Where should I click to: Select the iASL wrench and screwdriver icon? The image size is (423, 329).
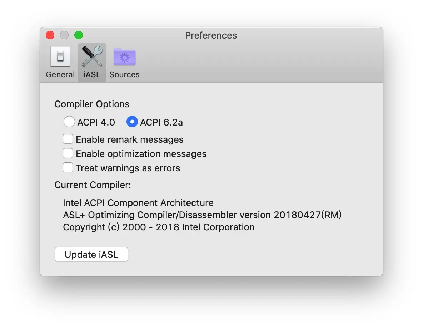pos(92,57)
